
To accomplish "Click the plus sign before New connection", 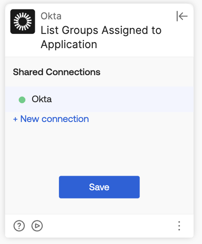I will click(15, 119).
